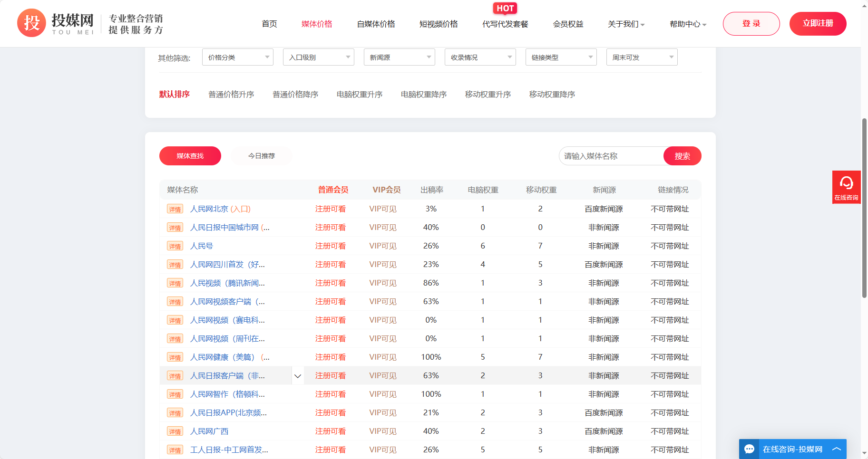
Task: Open the 新闻源 filter dropdown
Action: [400, 57]
